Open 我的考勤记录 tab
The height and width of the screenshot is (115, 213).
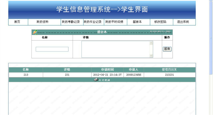[71, 22]
